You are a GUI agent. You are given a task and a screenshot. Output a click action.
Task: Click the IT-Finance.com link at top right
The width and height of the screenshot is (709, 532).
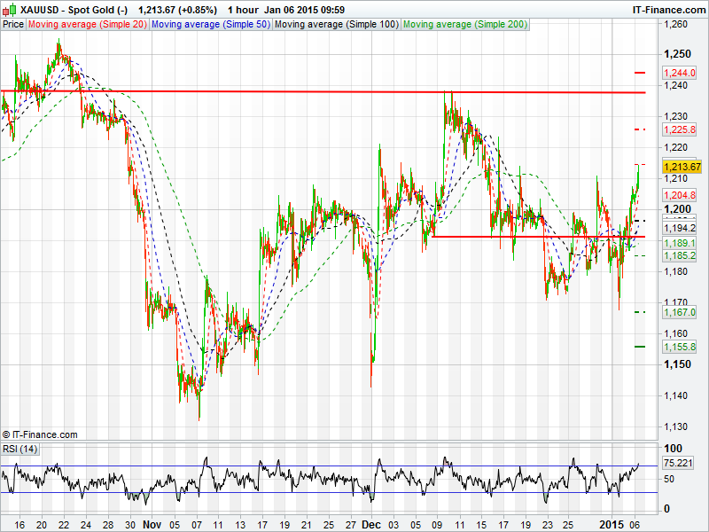click(668, 10)
